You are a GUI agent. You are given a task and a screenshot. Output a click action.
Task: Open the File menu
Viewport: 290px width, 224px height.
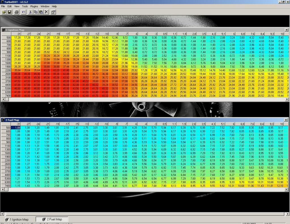3,6
